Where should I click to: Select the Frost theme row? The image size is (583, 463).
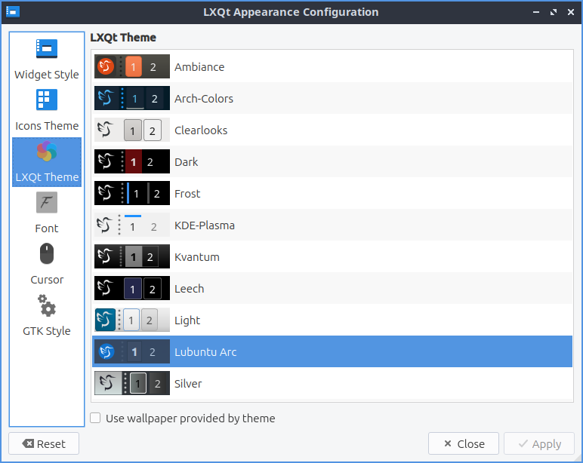[x=187, y=194]
